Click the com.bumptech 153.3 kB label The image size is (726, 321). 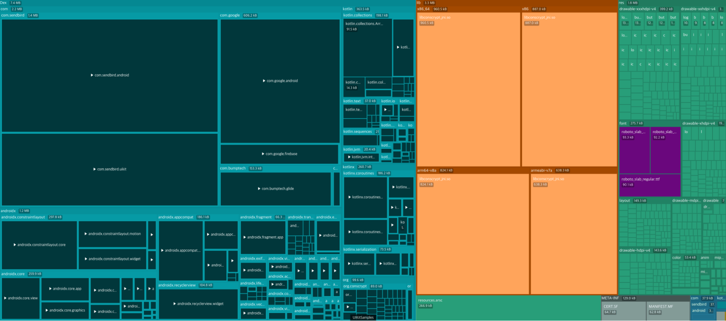(x=241, y=168)
